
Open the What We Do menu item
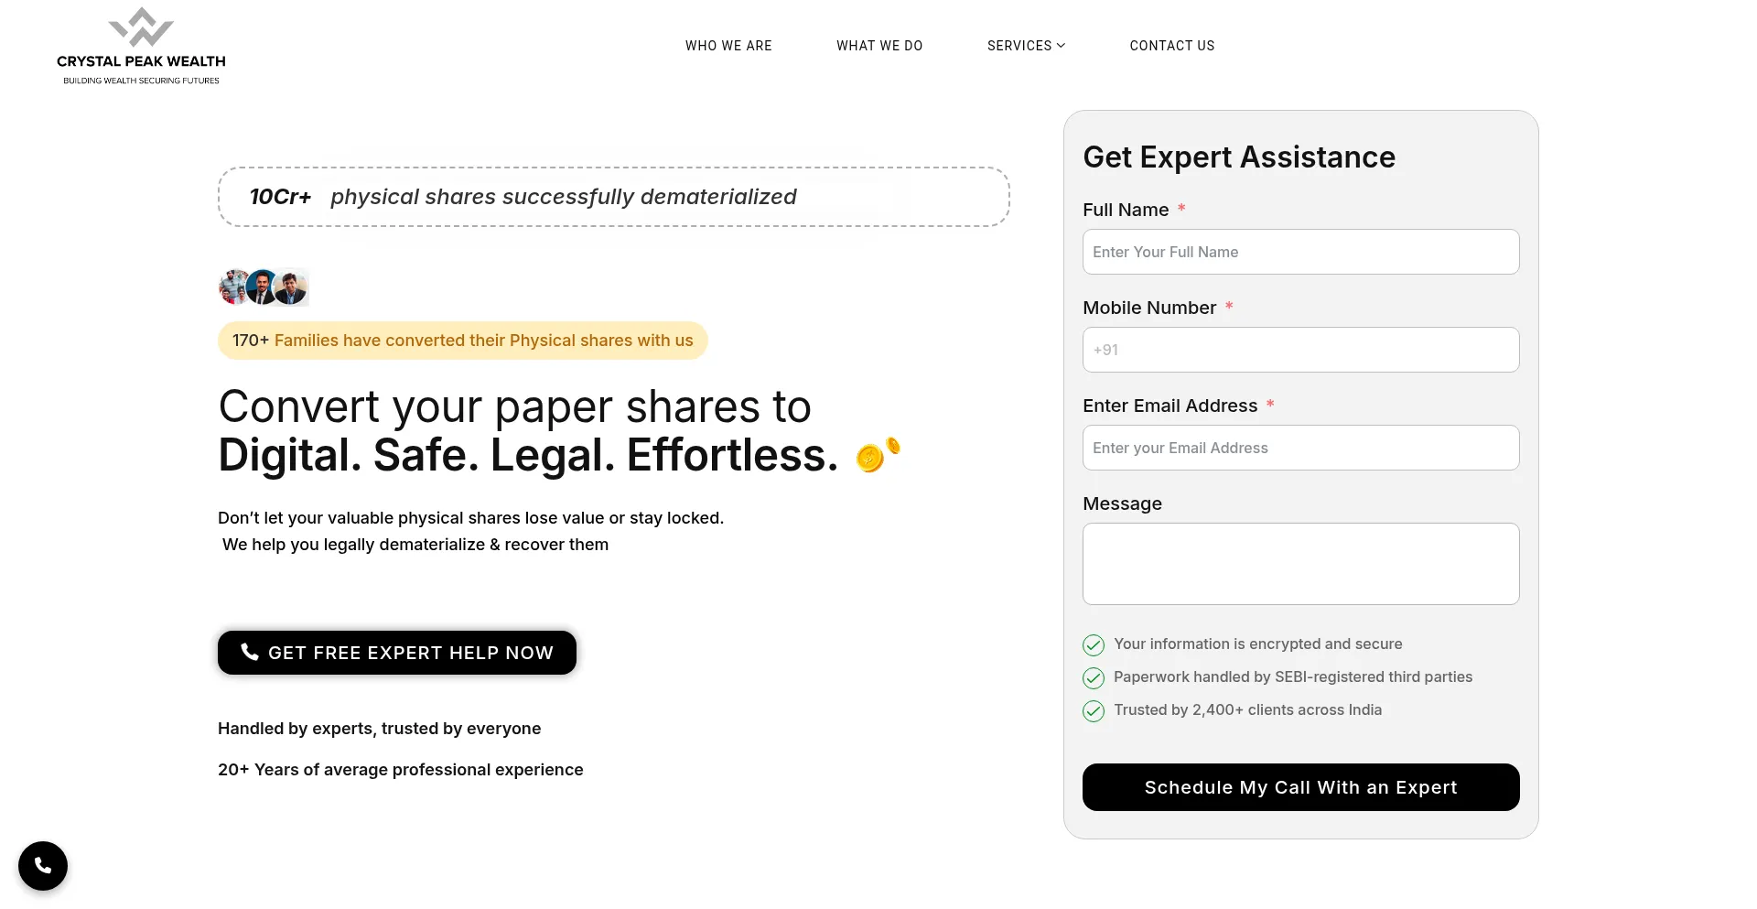[x=879, y=46]
